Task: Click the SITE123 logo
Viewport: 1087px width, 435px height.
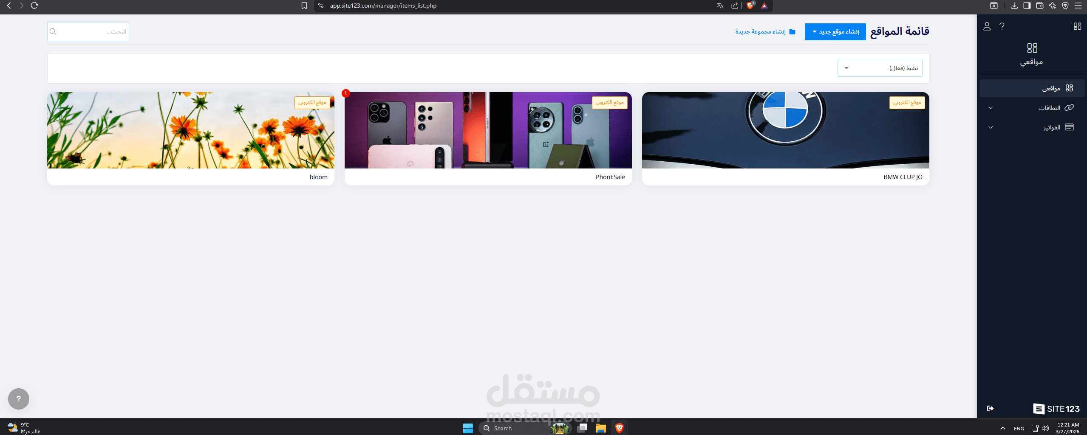Action: coord(1056,409)
